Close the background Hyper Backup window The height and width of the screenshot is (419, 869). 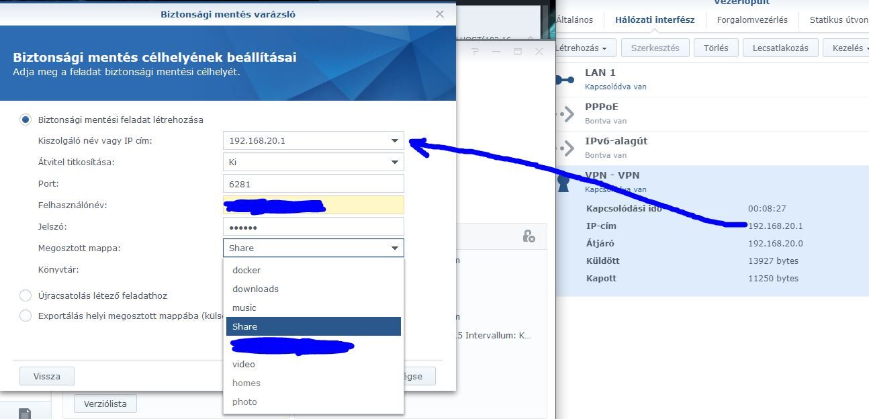coord(539,52)
